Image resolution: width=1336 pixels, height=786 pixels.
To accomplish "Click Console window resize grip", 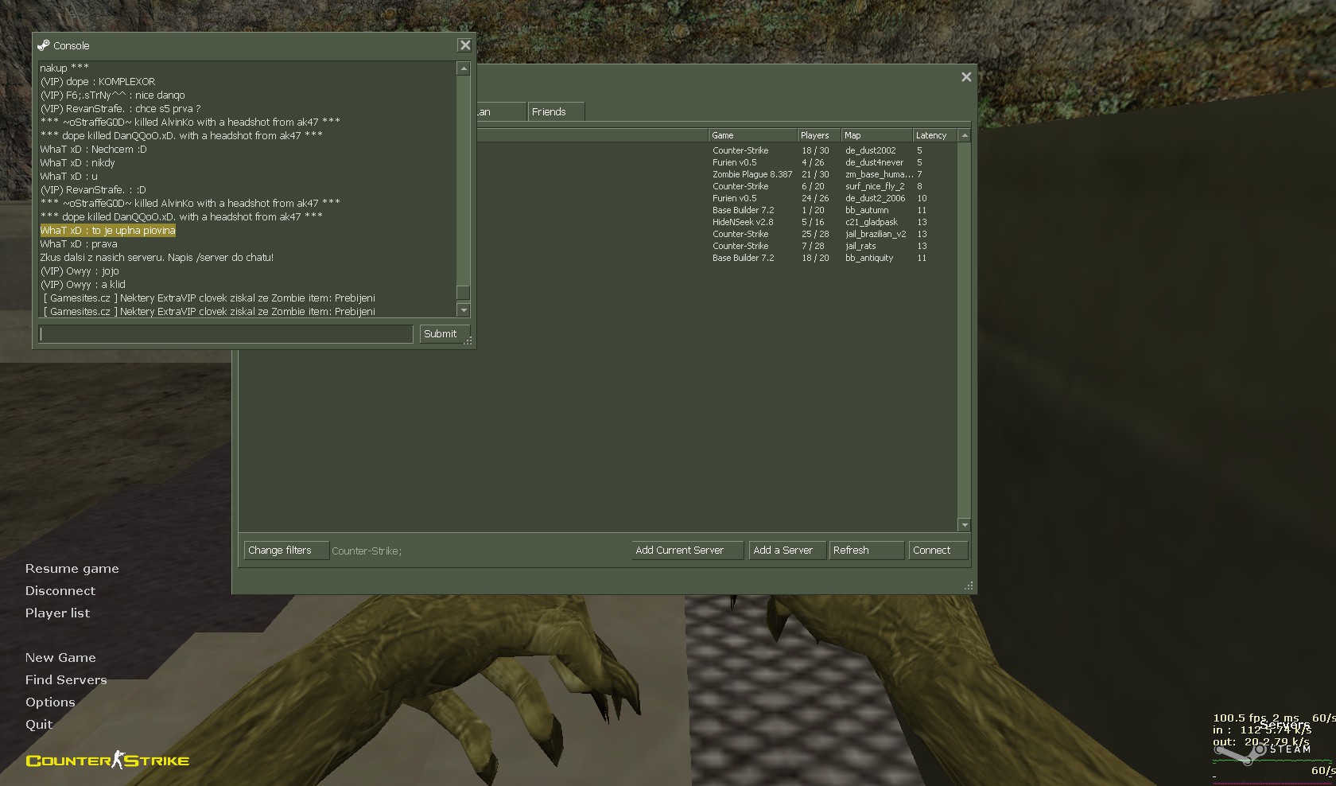I will point(468,340).
